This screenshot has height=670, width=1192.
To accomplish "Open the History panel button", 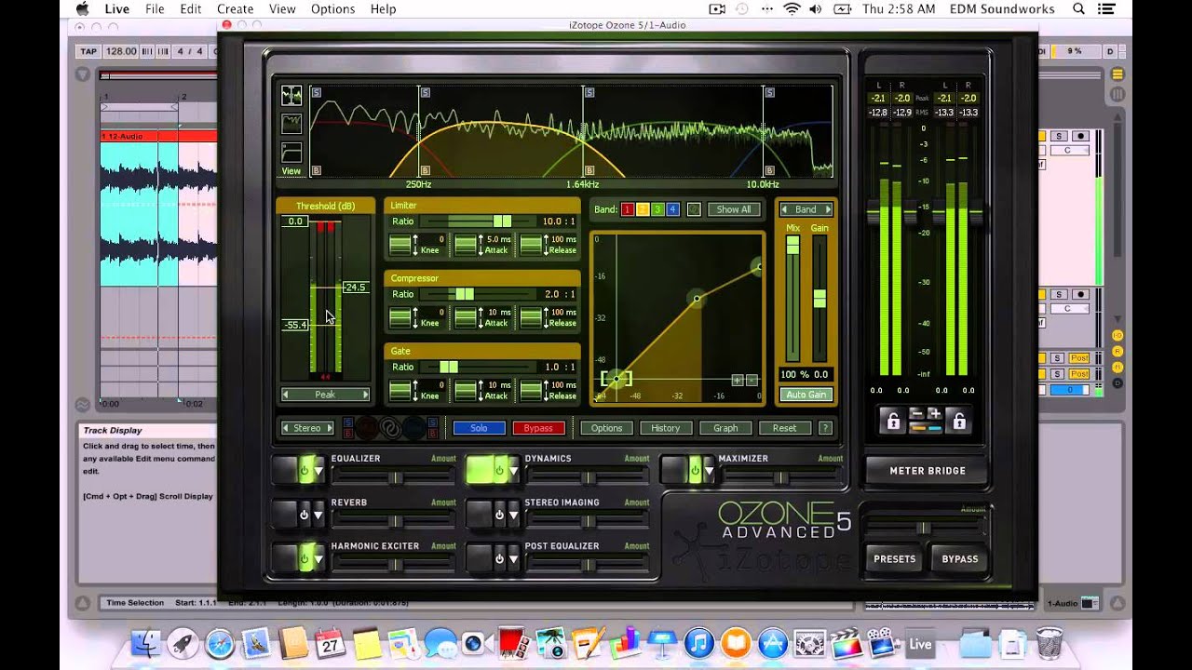I will coord(666,428).
